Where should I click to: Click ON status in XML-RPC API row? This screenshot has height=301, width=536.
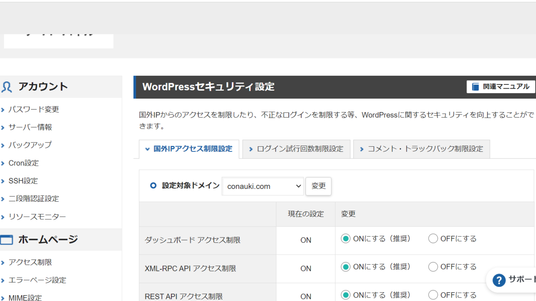tap(306, 268)
